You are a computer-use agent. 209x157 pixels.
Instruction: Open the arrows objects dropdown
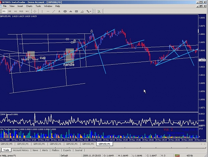[89, 11]
